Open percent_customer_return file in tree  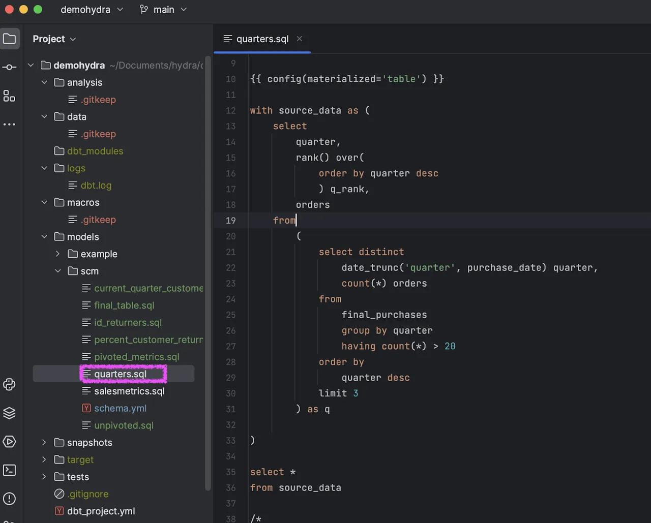tap(149, 340)
